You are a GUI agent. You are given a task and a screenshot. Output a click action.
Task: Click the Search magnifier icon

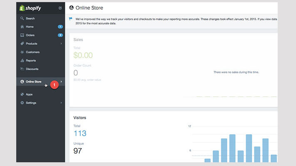click(x=22, y=18)
